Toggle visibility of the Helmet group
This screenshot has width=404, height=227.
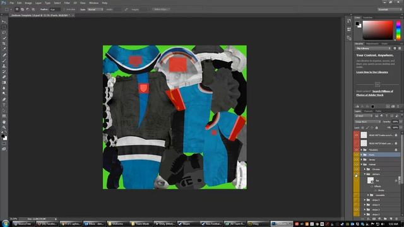(357, 164)
